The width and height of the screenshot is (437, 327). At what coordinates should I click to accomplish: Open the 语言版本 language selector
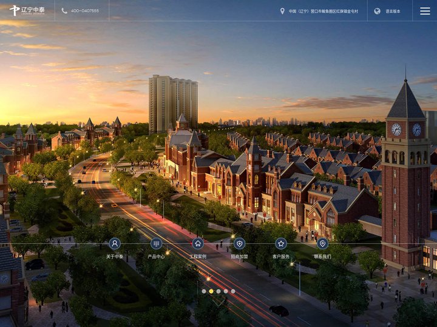(x=393, y=12)
